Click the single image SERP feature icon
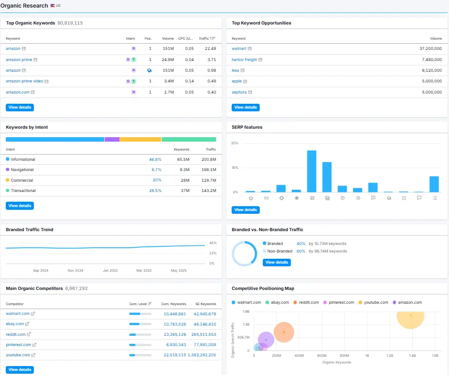This screenshot has width=449, height=375. pyautogui.click(x=312, y=198)
